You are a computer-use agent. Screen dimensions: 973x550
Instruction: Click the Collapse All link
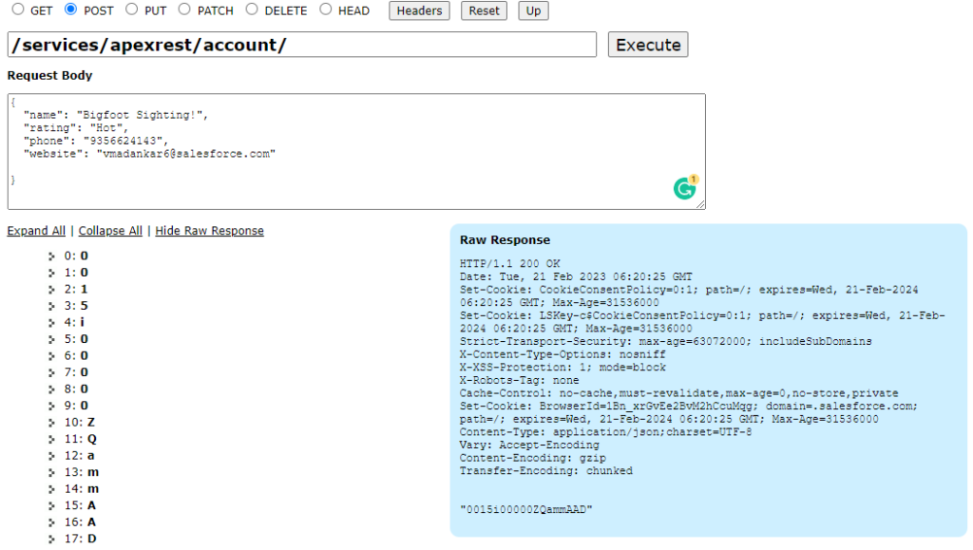tap(110, 230)
